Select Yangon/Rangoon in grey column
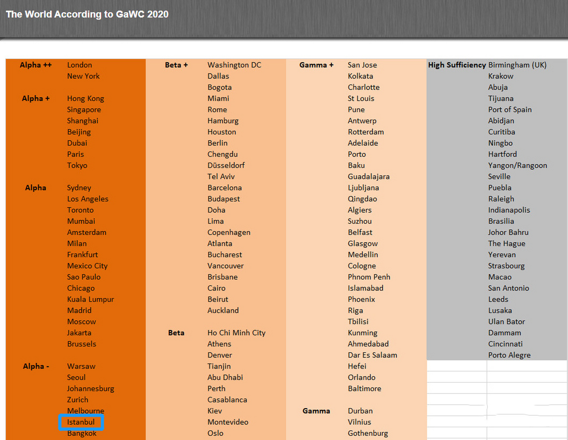568x440 pixels. [517, 165]
